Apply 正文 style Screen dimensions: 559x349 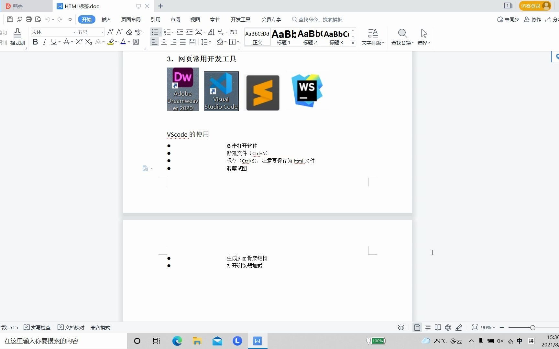(257, 37)
